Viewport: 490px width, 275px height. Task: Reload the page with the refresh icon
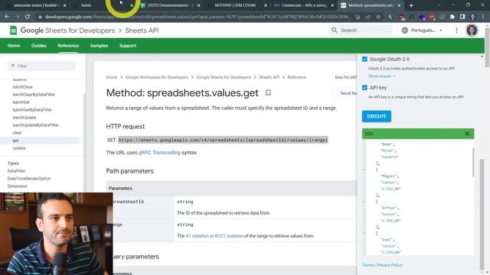tap(28, 17)
